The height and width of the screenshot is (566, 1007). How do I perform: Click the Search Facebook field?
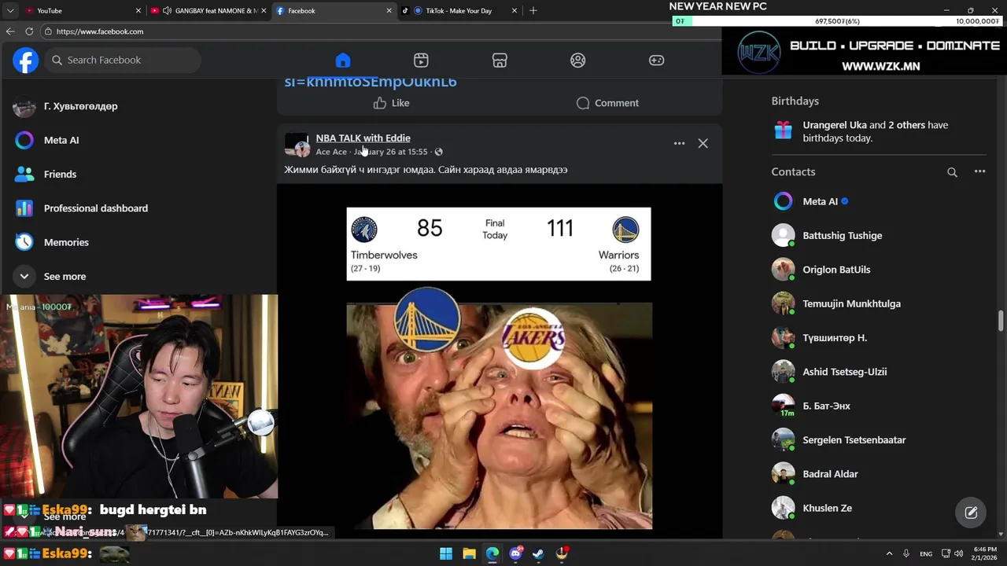122,60
